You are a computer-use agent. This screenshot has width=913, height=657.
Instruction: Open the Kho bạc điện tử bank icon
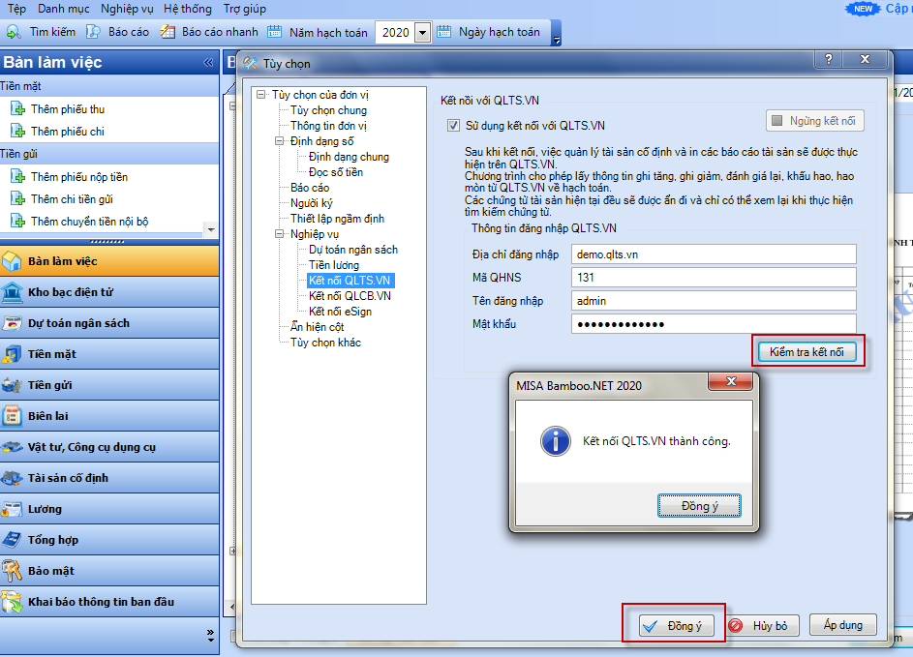12,292
